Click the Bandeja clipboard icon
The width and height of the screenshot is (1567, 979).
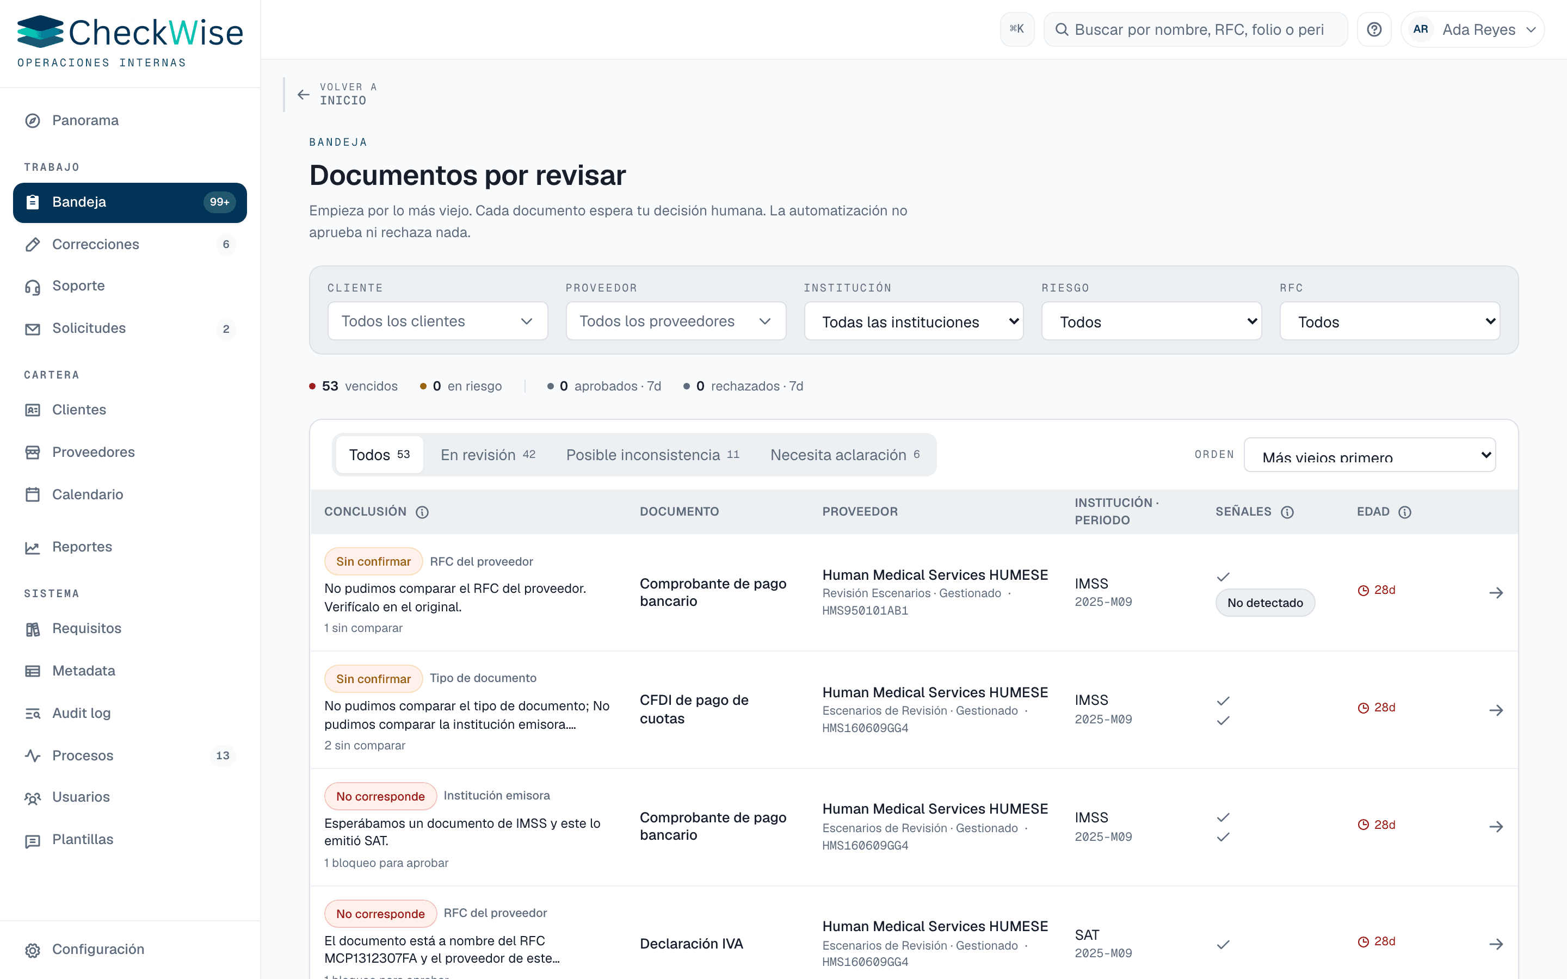33,202
